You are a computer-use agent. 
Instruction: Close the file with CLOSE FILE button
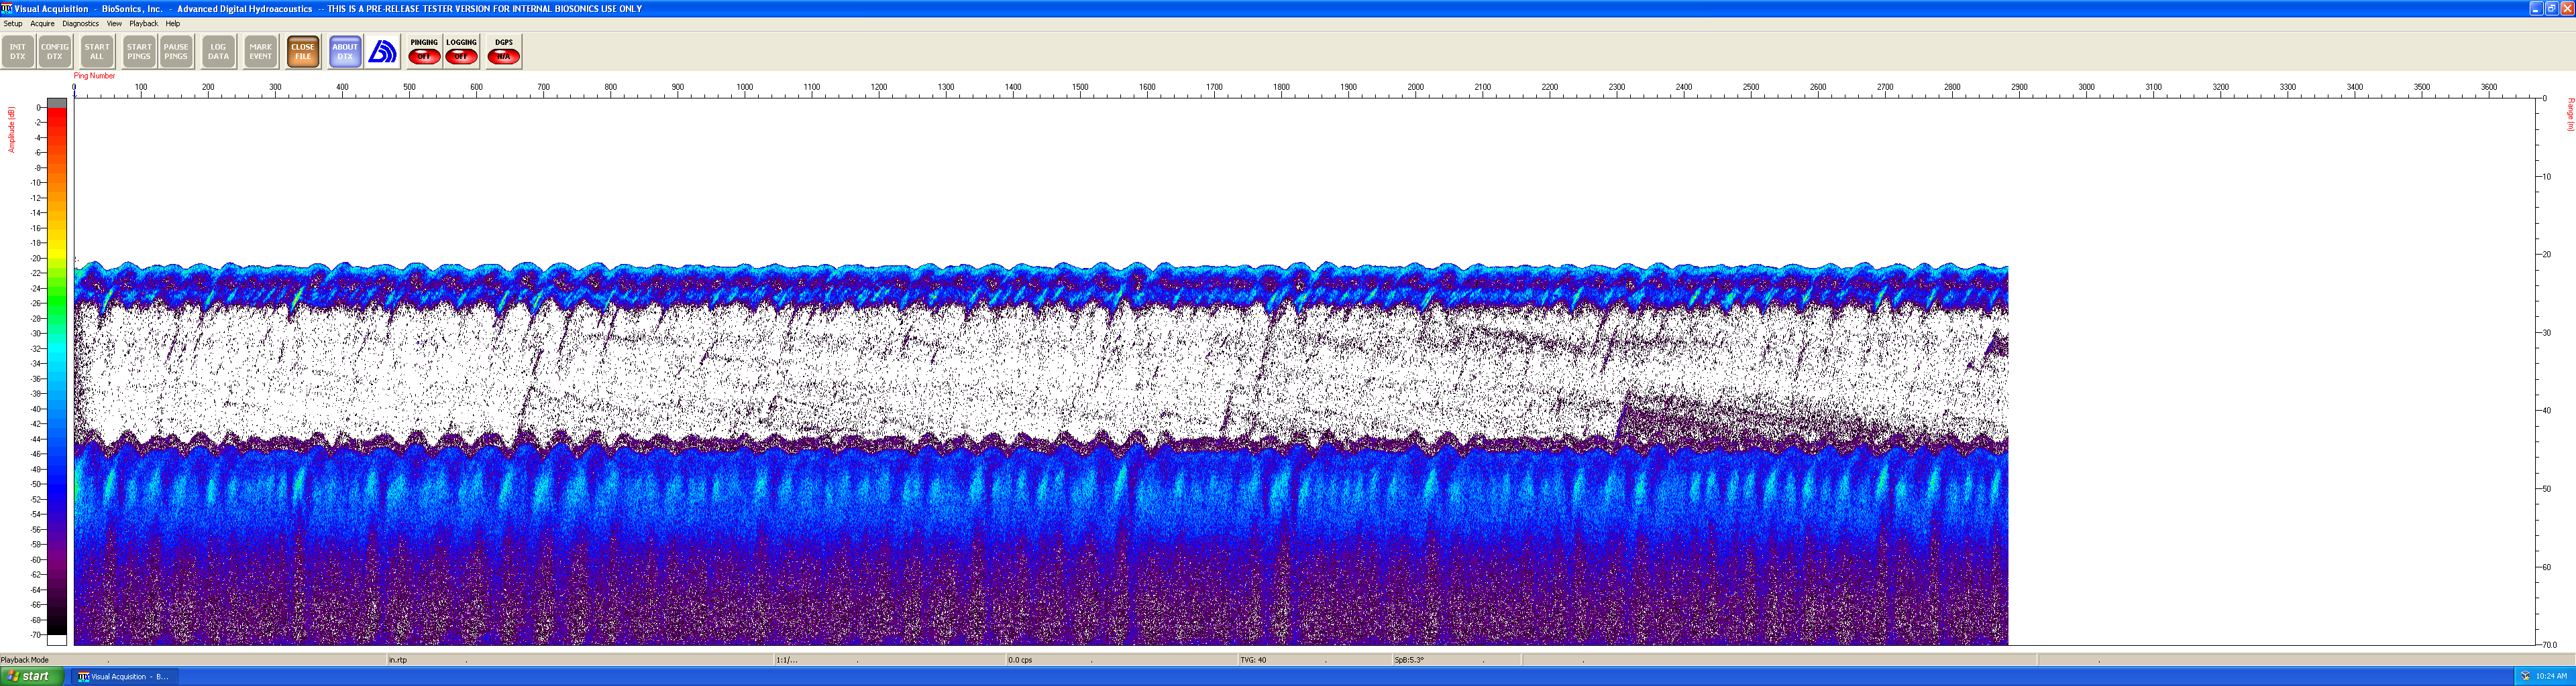pos(303,52)
